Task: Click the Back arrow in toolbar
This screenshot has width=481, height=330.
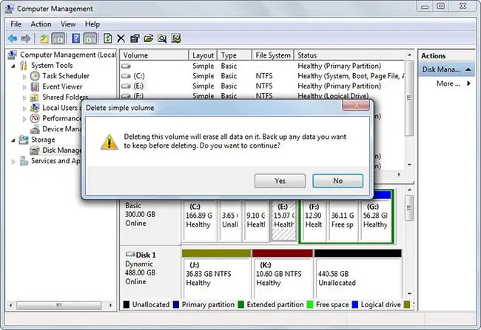Action: tap(13, 38)
